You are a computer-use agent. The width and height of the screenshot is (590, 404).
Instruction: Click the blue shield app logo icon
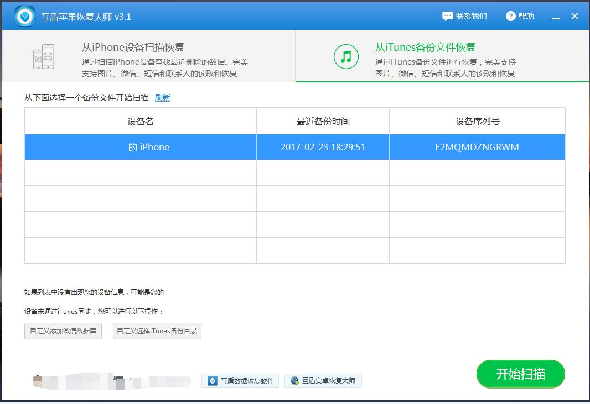(24, 15)
